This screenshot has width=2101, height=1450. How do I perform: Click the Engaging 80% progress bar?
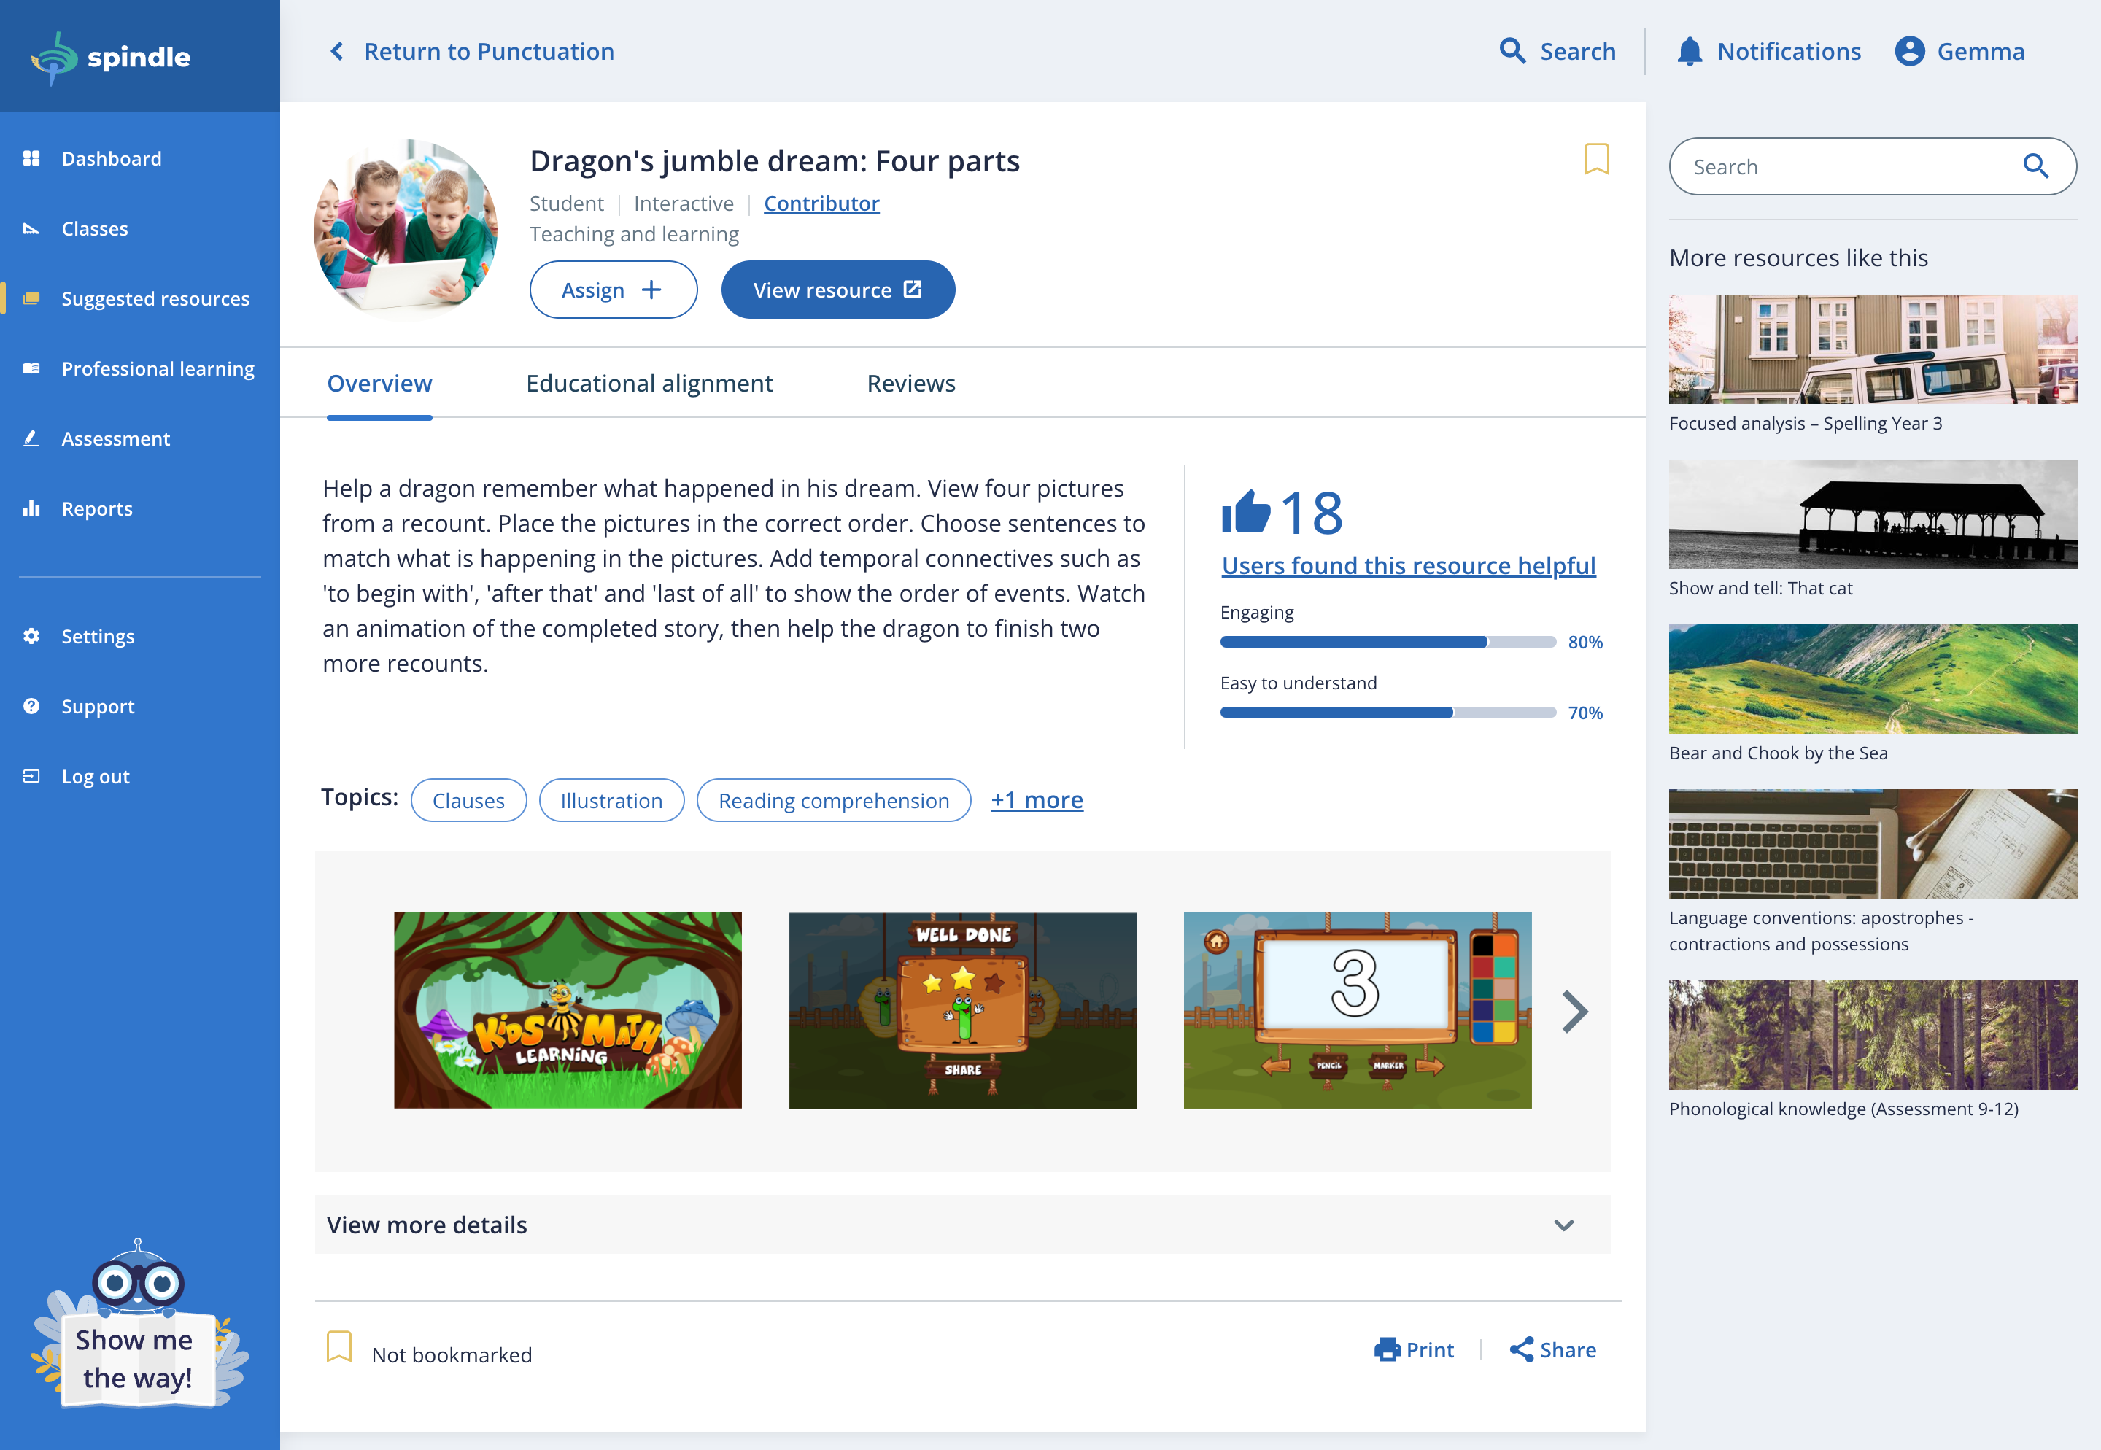coord(1387,643)
